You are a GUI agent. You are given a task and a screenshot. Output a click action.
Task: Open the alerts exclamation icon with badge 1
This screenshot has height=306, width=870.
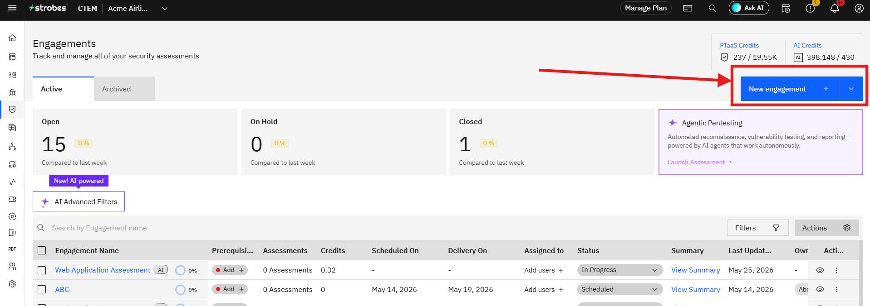810,8
